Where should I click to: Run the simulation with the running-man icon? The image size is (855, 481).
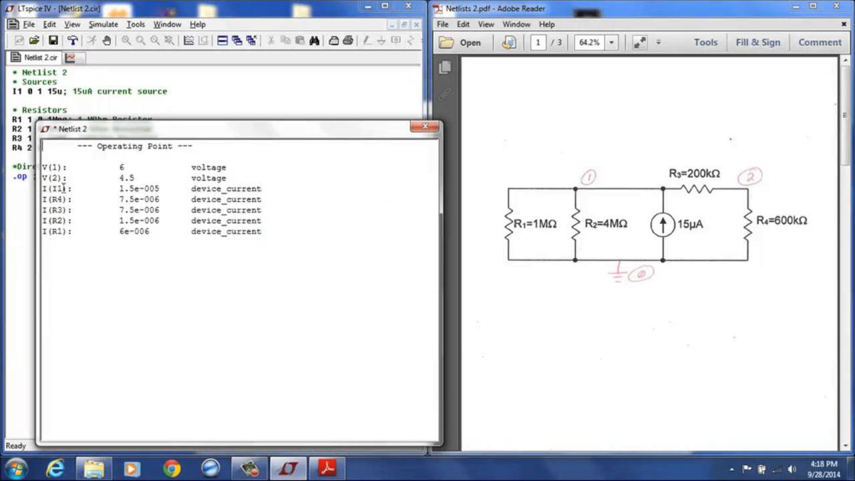click(x=92, y=41)
